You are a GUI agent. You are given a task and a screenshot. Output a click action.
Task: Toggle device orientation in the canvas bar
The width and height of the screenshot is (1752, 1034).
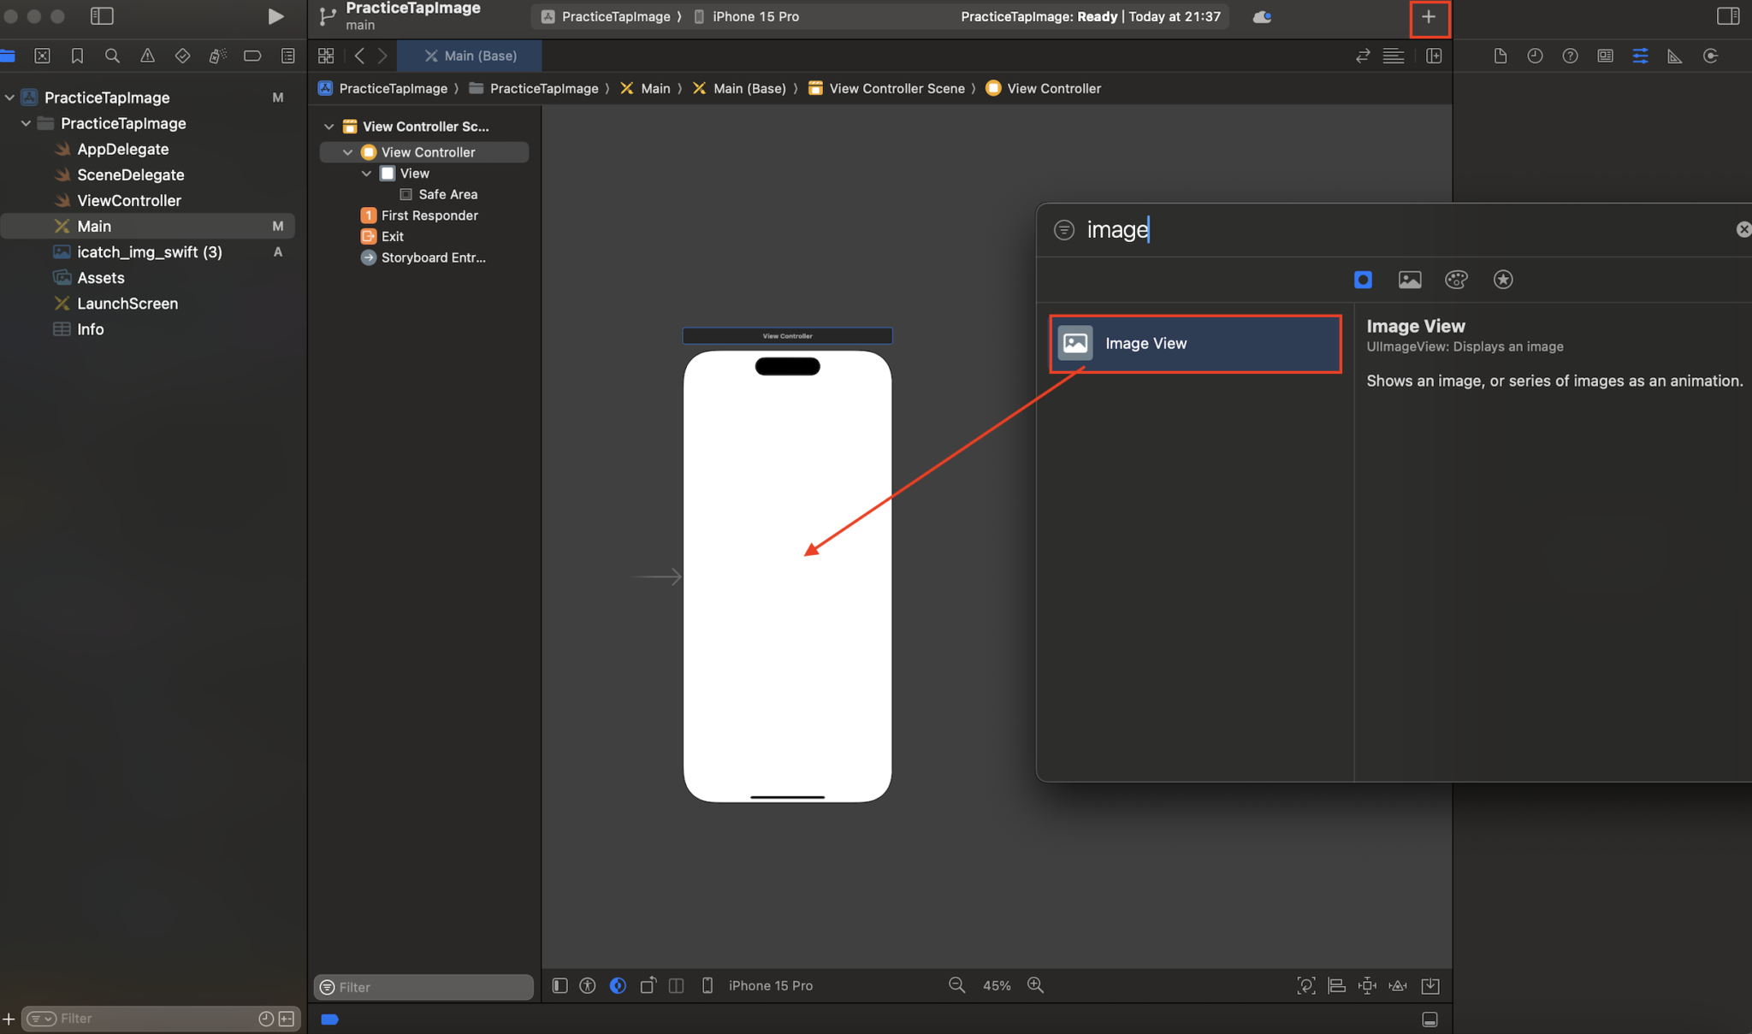(x=648, y=985)
